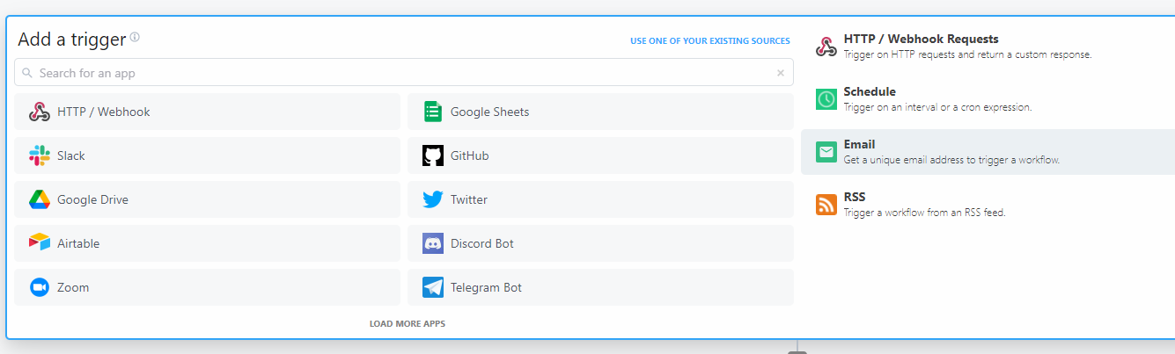The height and width of the screenshot is (354, 1175).
Task: Choose the Telegram Bot app label
Action: [x=486, y=287]
